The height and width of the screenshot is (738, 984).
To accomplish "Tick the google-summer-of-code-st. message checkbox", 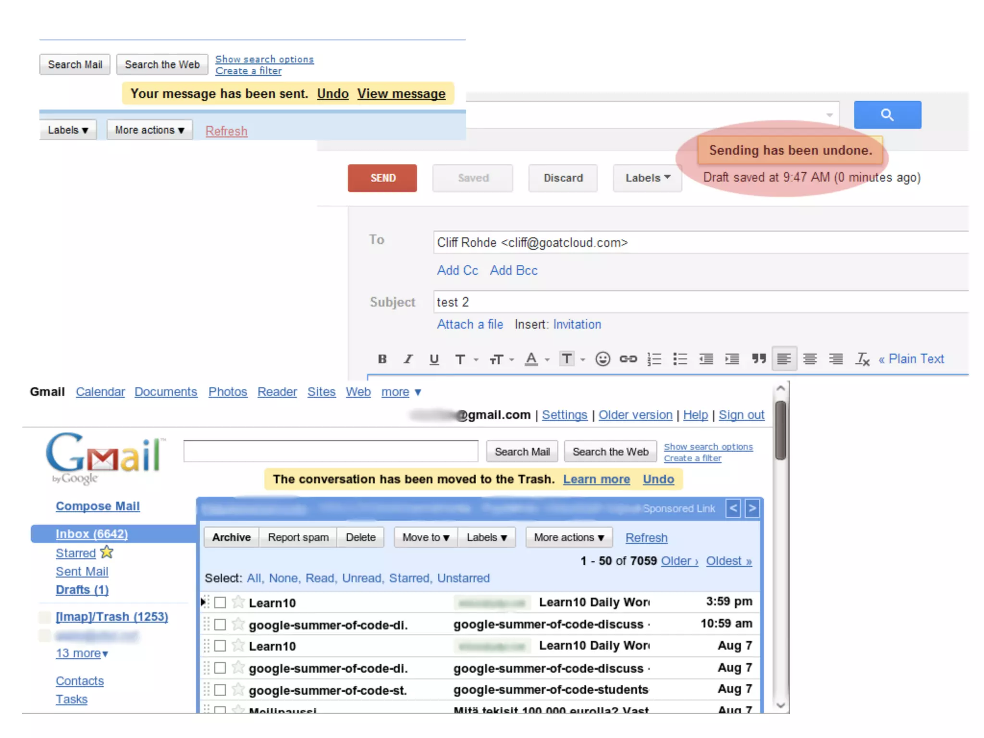I will point(220,690).
